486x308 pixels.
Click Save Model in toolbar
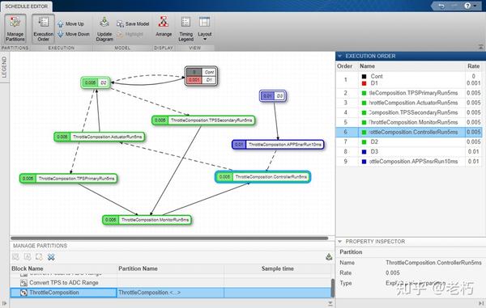[x=133, y=23]
